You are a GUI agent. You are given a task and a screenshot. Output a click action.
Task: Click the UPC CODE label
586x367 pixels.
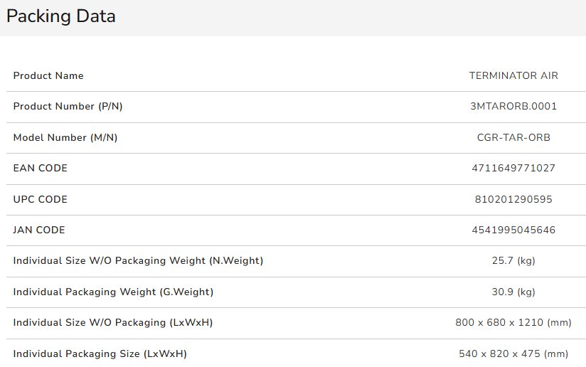[40, 199]
